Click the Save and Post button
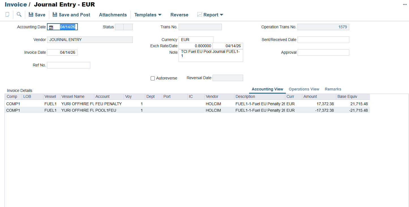 [x=71, y=15]
